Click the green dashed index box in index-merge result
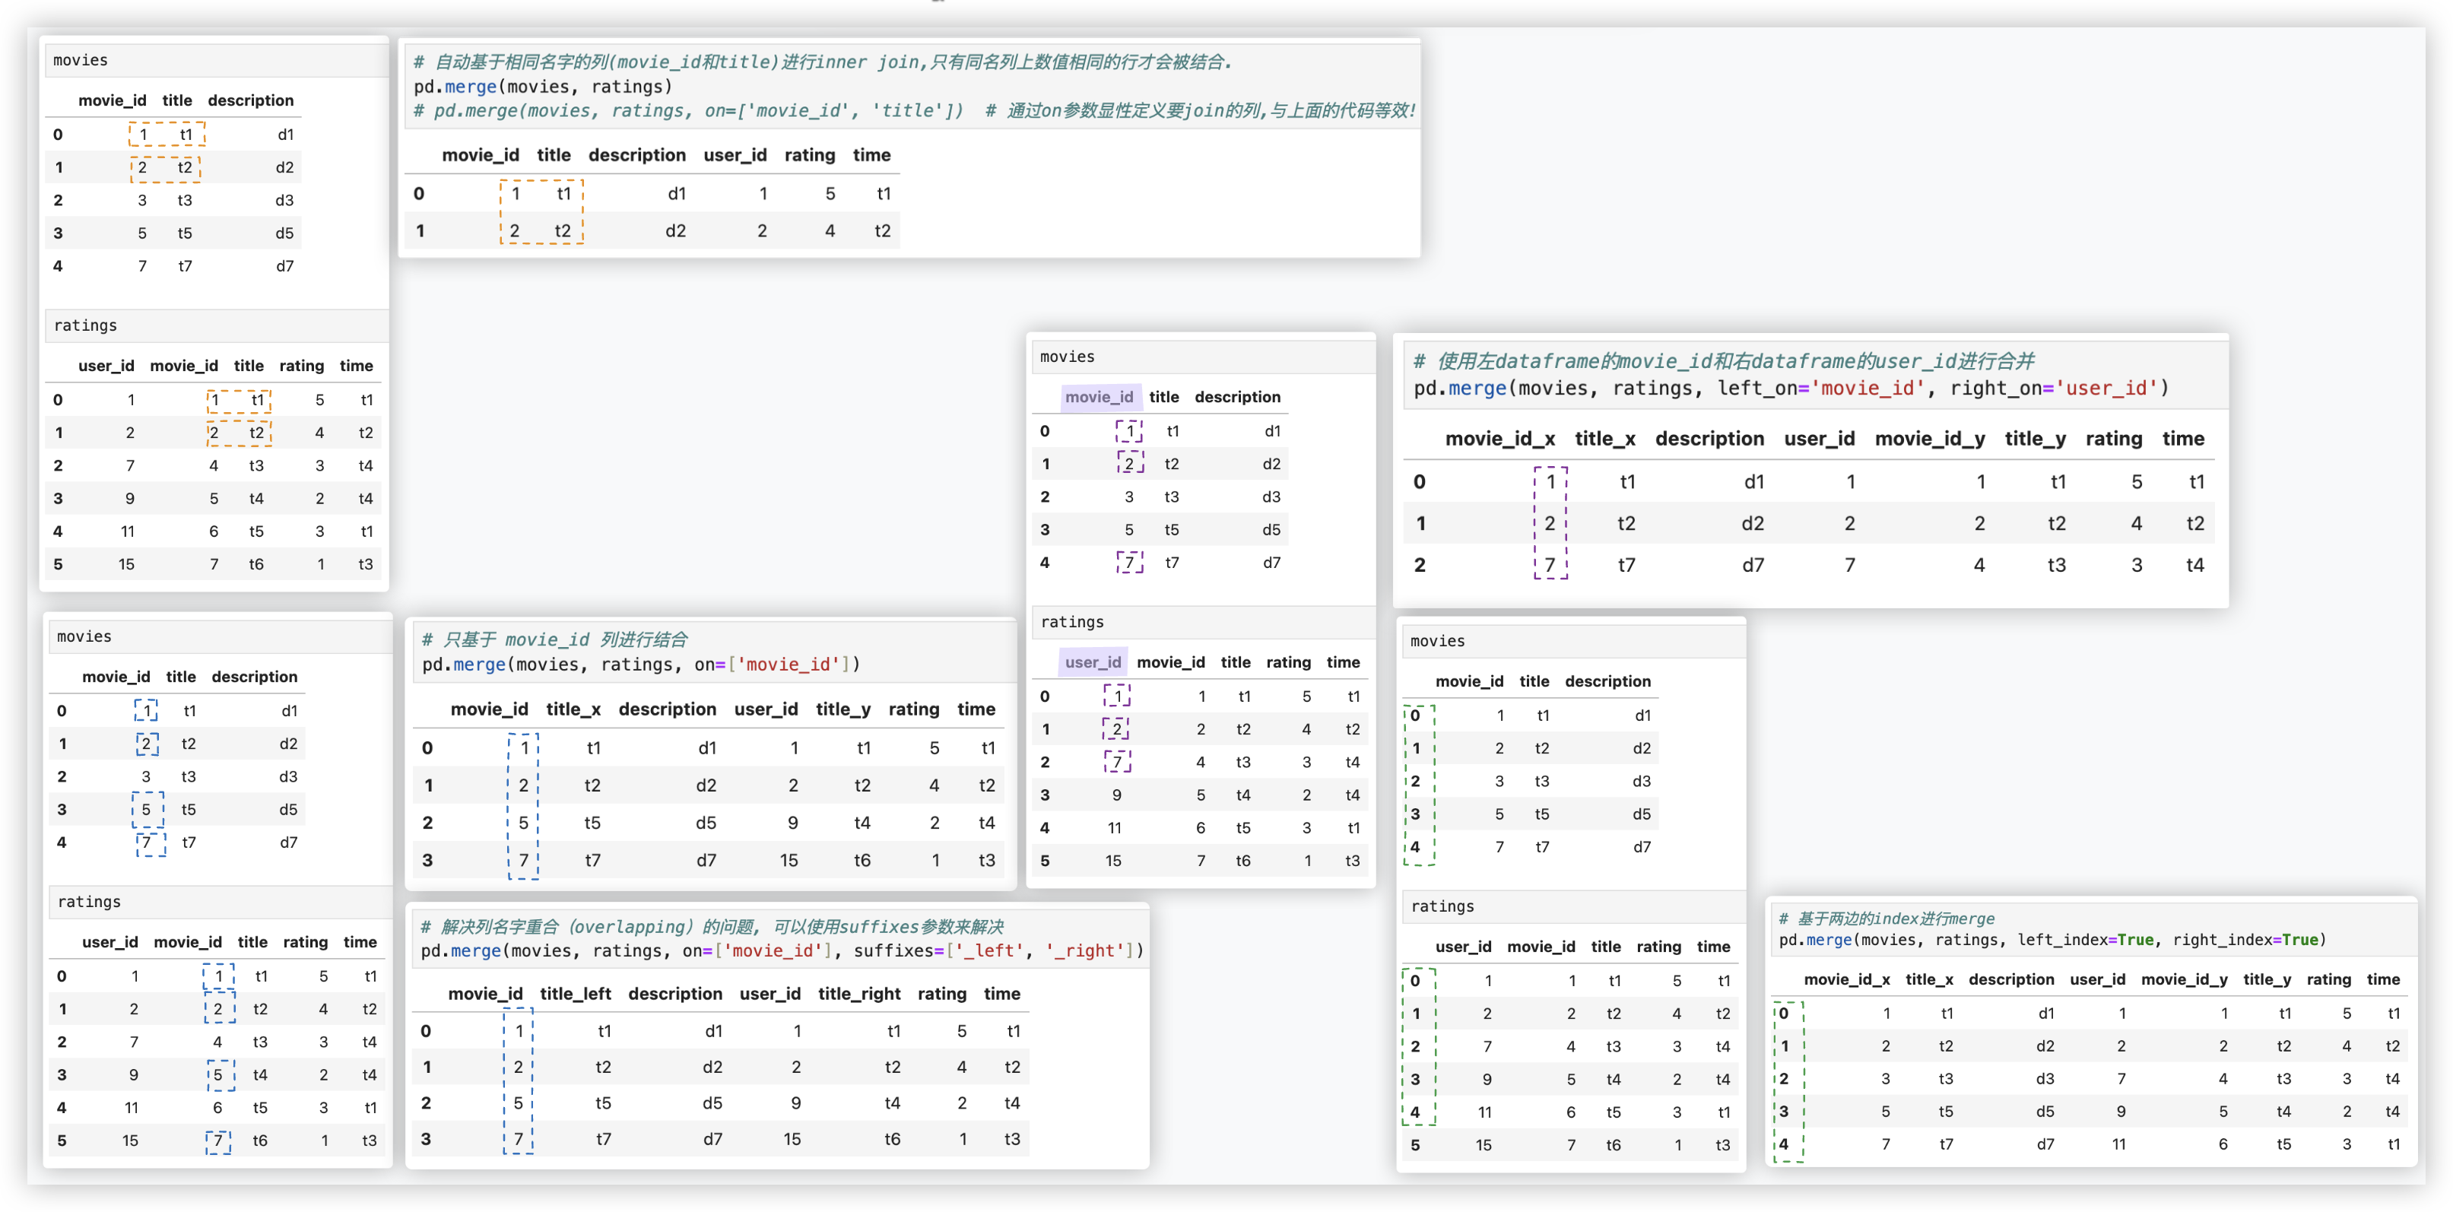 (1788, 1080)
